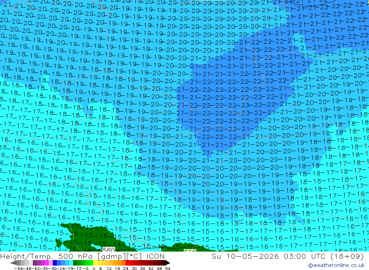Click the date '10-05-2026'
This screenshot has width=369, height=270.
click(253, 256)
